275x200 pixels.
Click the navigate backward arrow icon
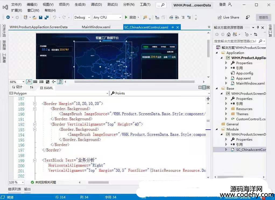click(8, 17)
